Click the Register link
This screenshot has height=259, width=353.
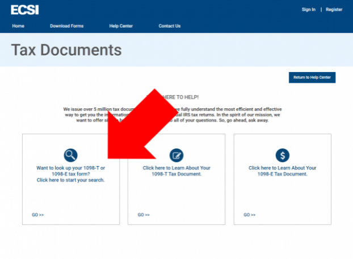[x=334, y=10]
